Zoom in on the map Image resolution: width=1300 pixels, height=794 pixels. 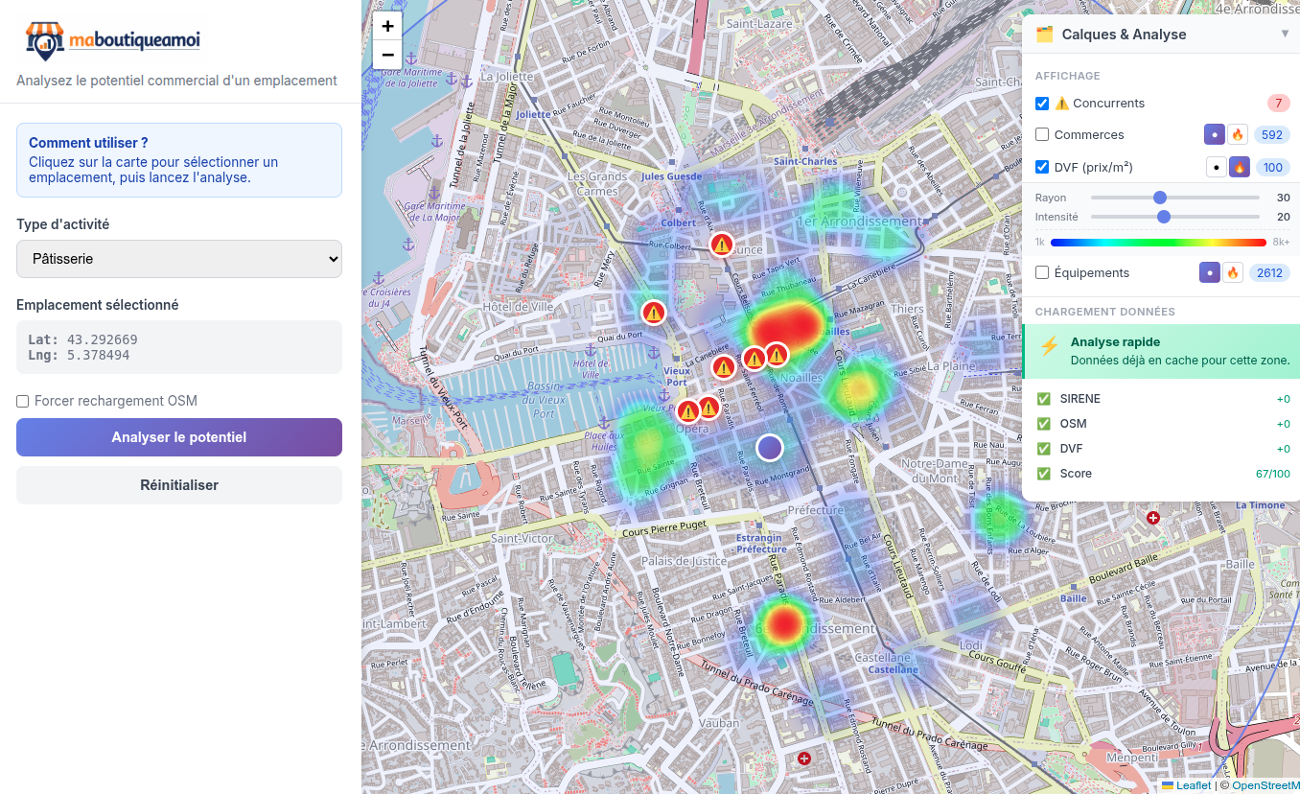(387, 26)
